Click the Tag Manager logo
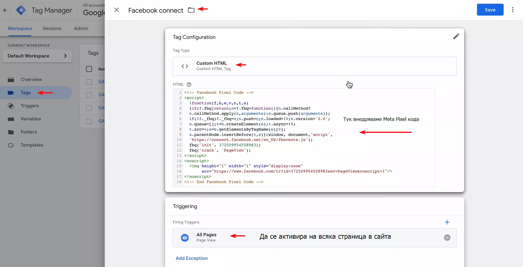Viewport: 523px width, 267px height. [21, 10]
